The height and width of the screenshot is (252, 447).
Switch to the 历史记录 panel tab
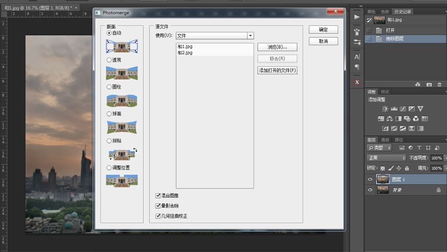(402, 12)
